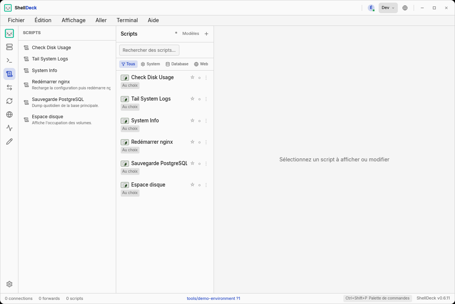Click the É user avatar
This screenshot has width=455, height=304.
pos(371,8)
